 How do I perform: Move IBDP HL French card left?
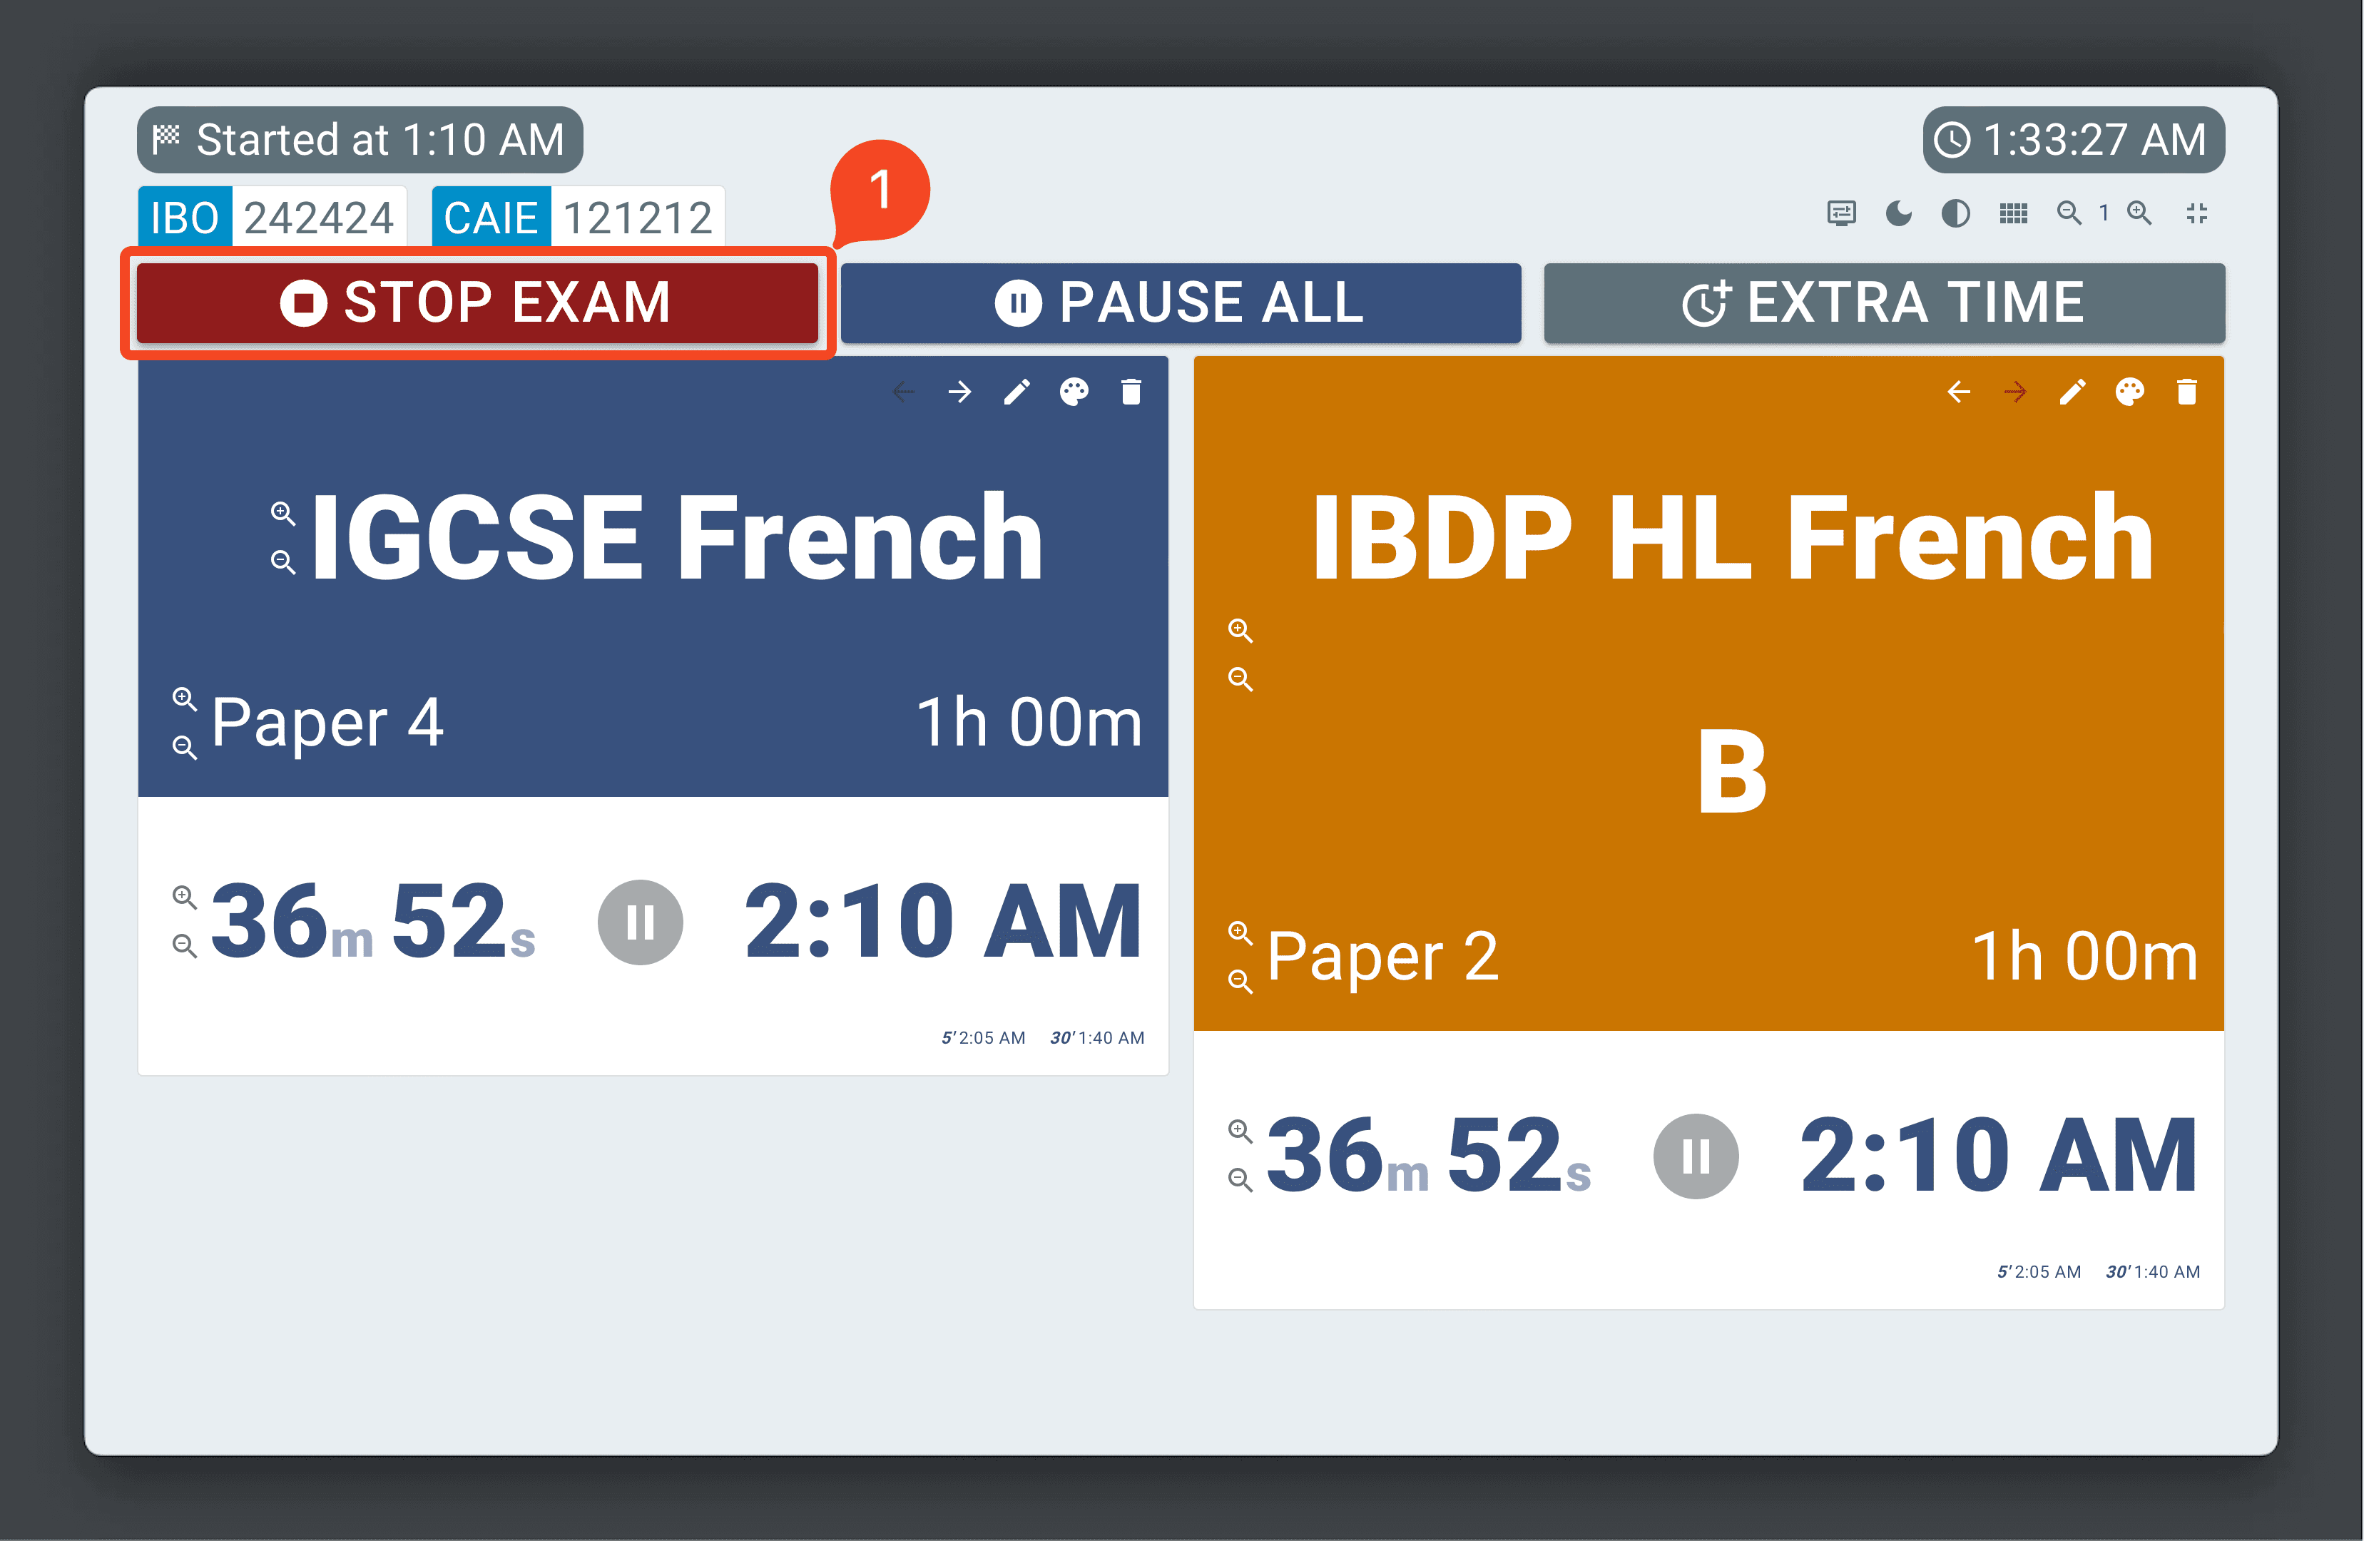click(1959, 392)
